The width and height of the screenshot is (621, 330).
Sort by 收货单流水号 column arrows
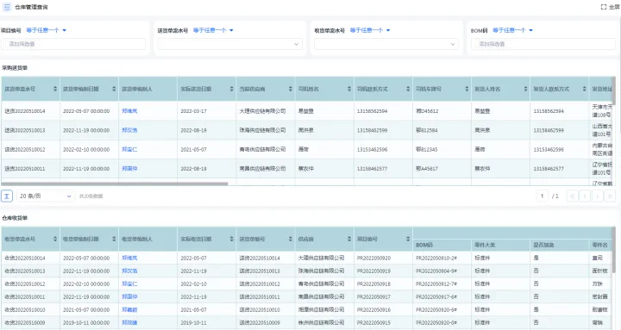point(55,239)
